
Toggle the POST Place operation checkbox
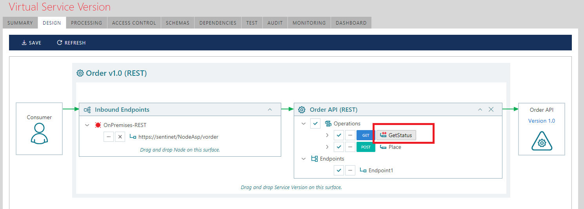[x=339, y=147]
